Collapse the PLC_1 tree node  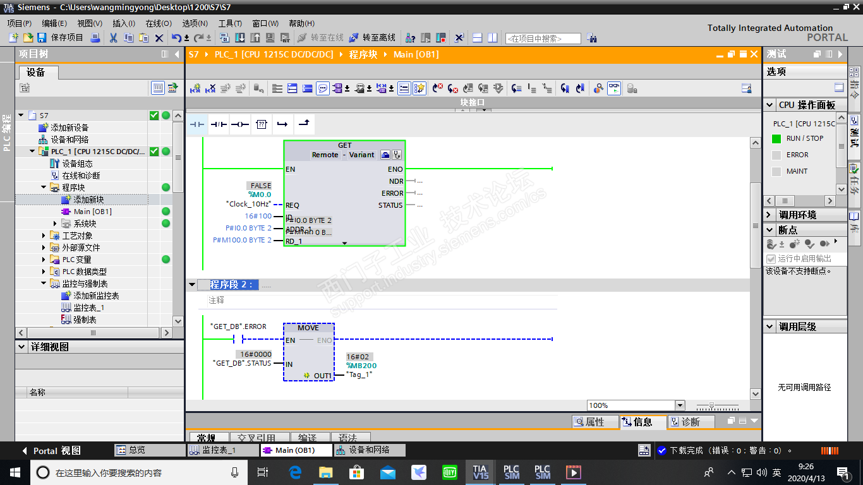[x=33, y=152]
